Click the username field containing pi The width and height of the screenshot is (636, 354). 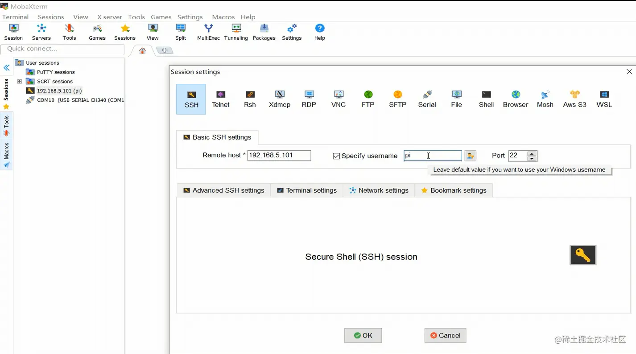(x=433, y=155)
